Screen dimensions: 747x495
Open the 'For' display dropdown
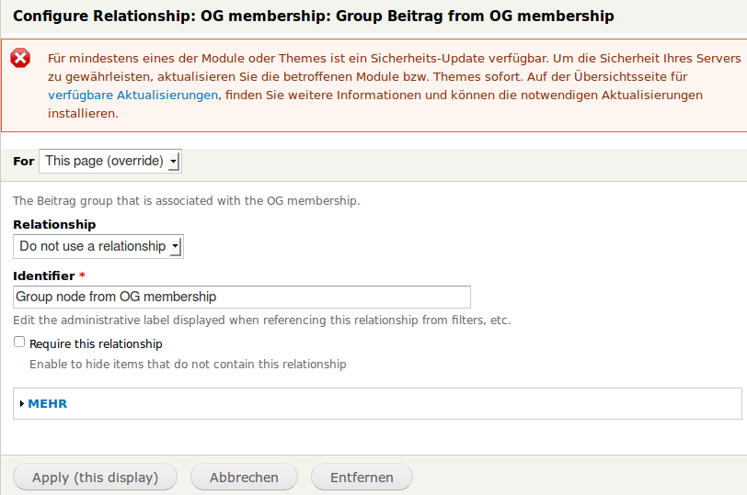tap(110, 162)
